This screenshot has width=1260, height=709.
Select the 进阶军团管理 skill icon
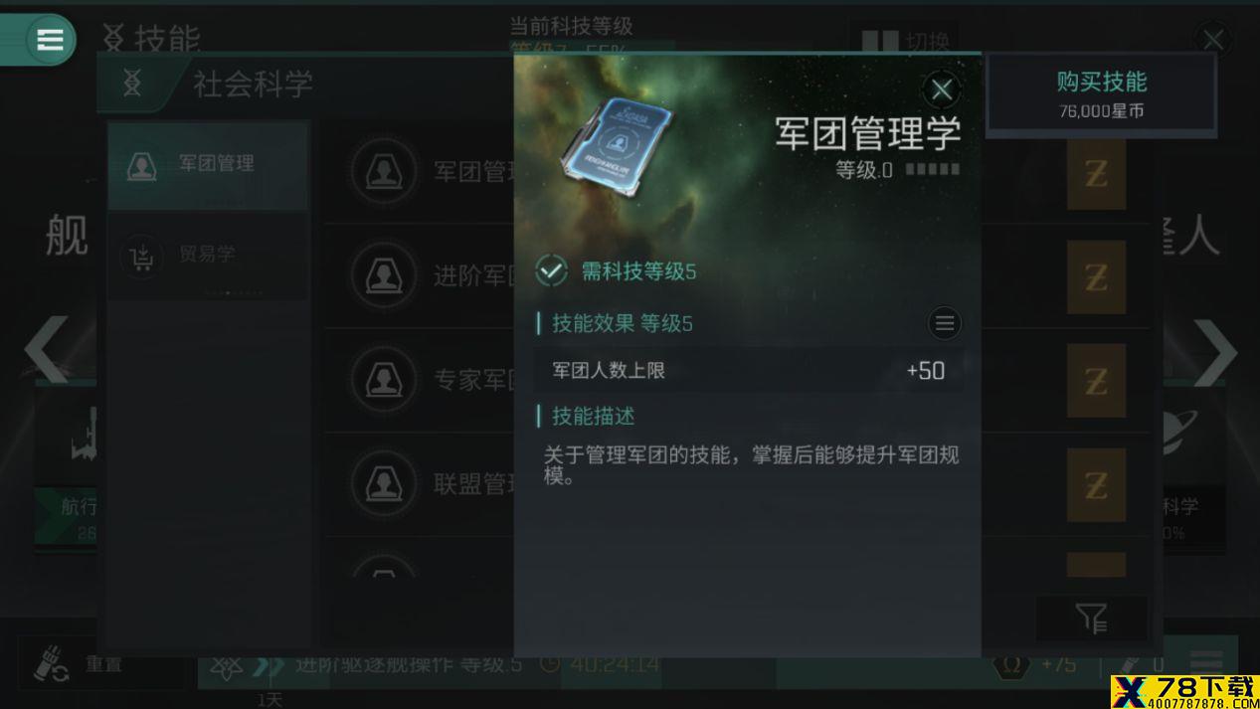[384, 275]
